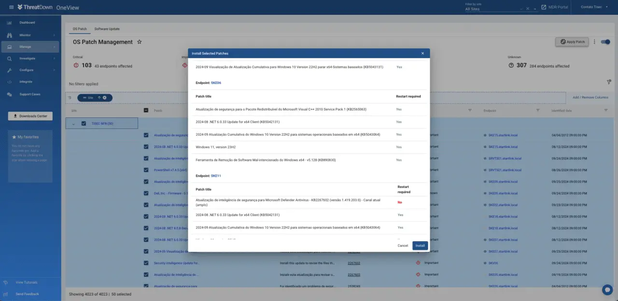Open Monitor via the binoculars icon

[10, 35]
